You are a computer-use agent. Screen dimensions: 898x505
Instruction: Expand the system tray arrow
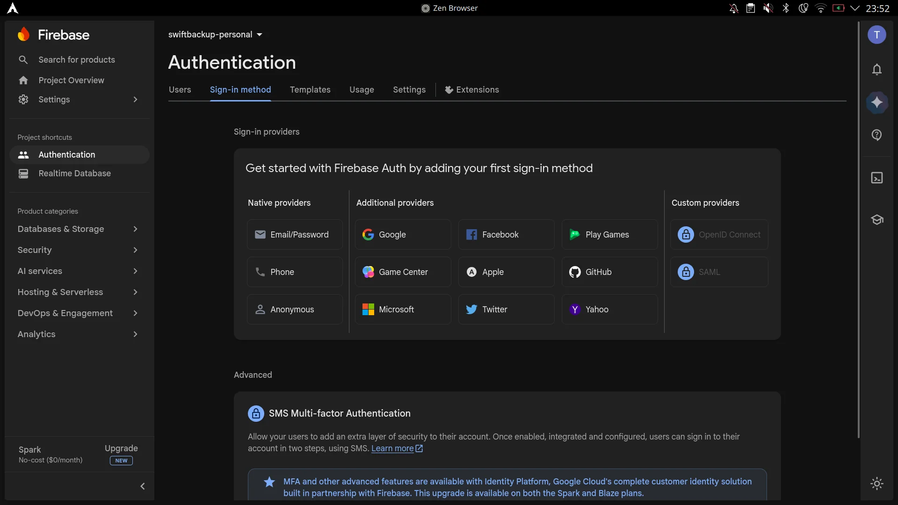click(855, 8)
